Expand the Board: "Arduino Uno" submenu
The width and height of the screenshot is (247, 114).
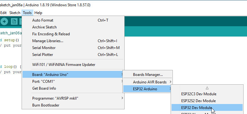point(73,74)
